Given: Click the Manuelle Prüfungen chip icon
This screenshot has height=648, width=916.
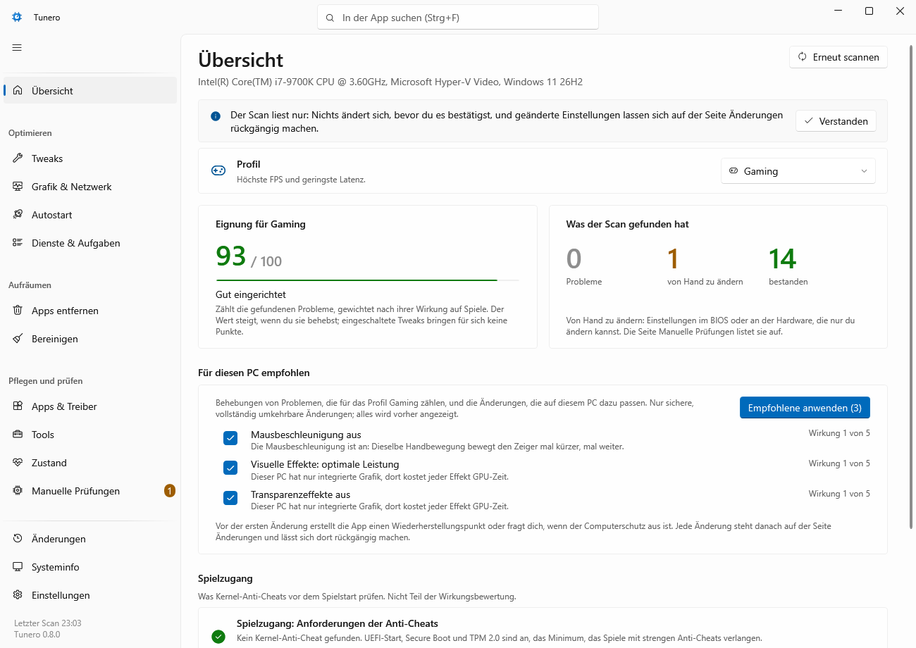Looking at the screenshot, I should (18, 491).
